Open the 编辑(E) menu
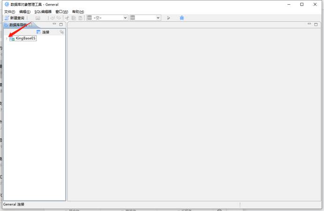This screenshot has height=211, width=324. tap(25, 12)
